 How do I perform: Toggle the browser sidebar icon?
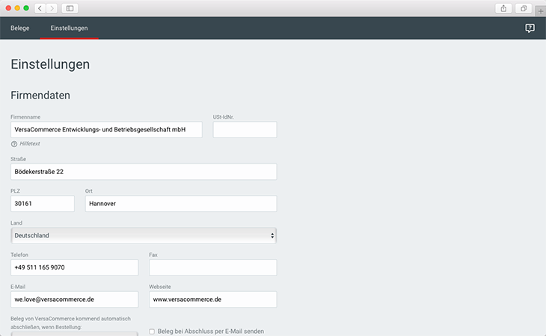pos(70,8)
